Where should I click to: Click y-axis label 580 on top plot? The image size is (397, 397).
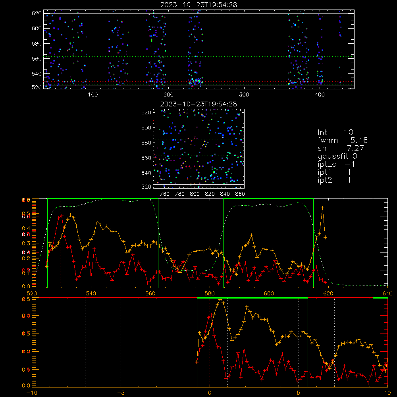pyautogui.click(x=37, y=44)
